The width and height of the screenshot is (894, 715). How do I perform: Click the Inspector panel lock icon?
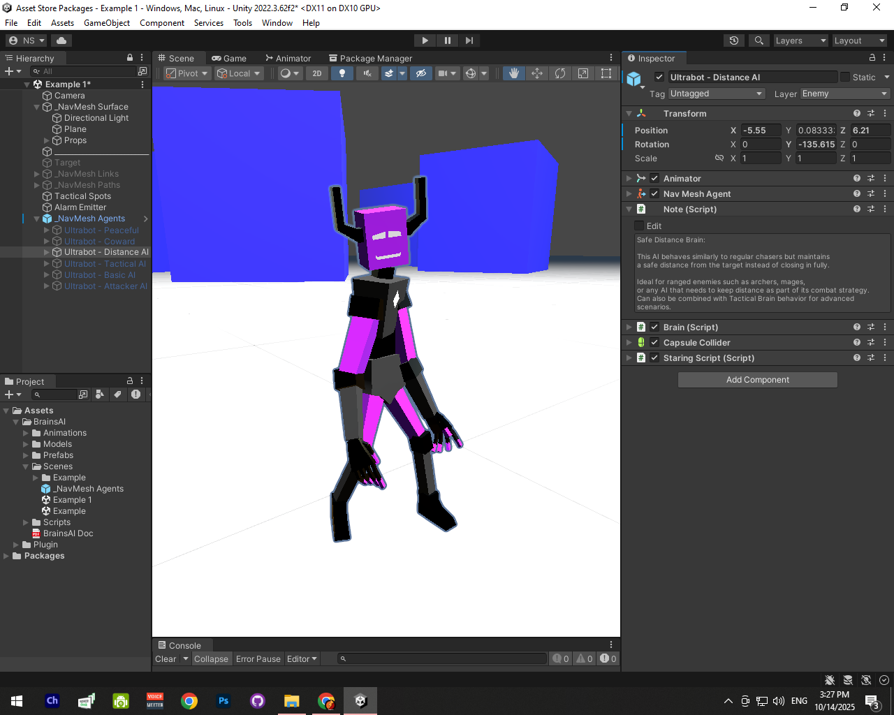872,58
